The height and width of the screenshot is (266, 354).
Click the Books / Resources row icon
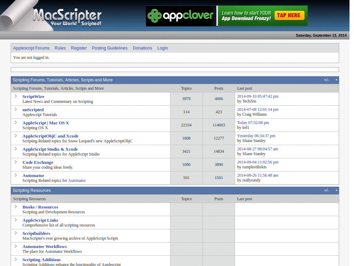[x=16, y=206]
